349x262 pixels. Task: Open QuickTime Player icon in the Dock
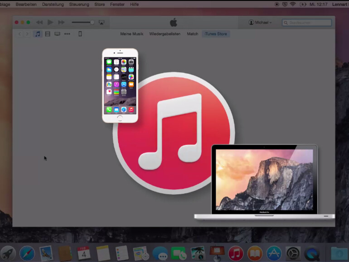pyautogui.click(x=312, y=253)
